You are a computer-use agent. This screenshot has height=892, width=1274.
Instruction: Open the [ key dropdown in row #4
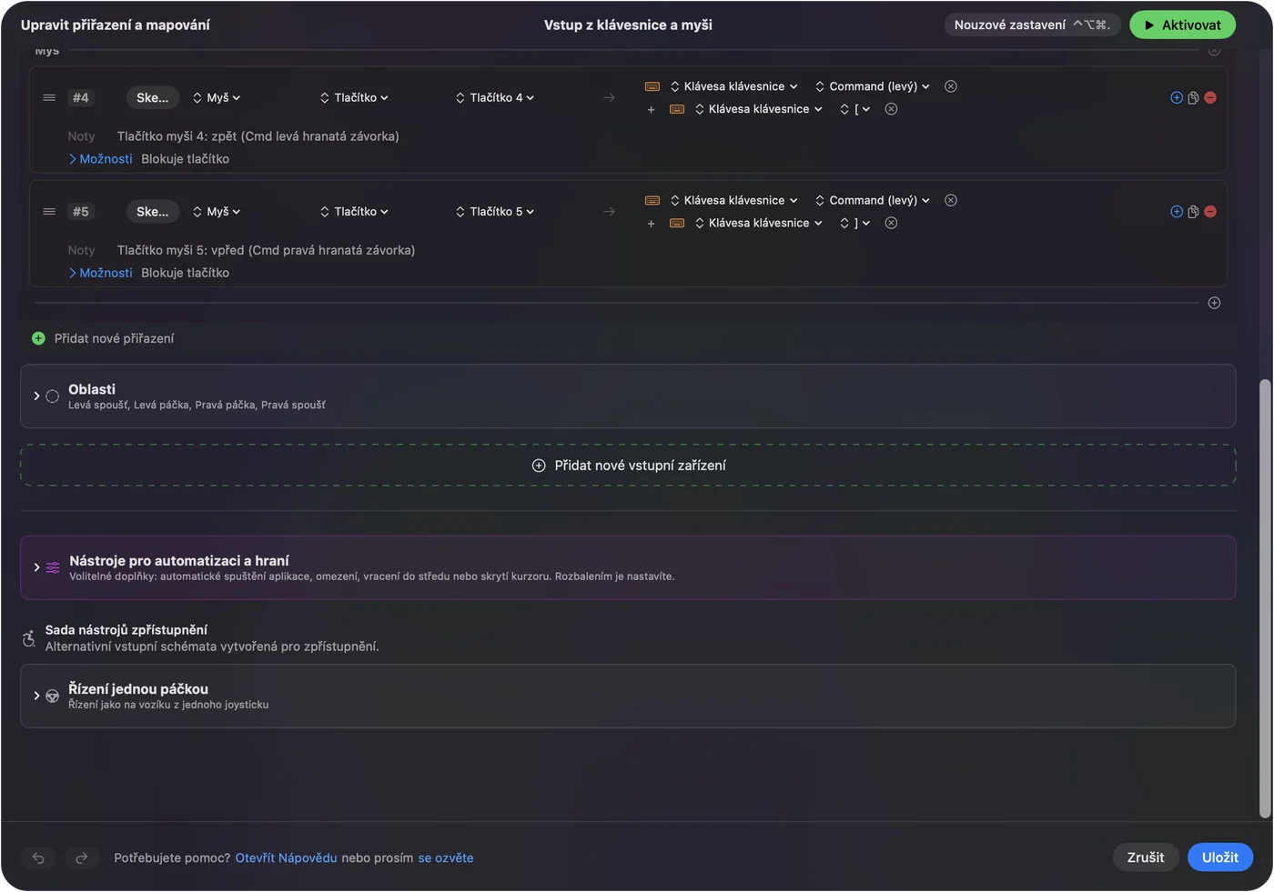855,109
